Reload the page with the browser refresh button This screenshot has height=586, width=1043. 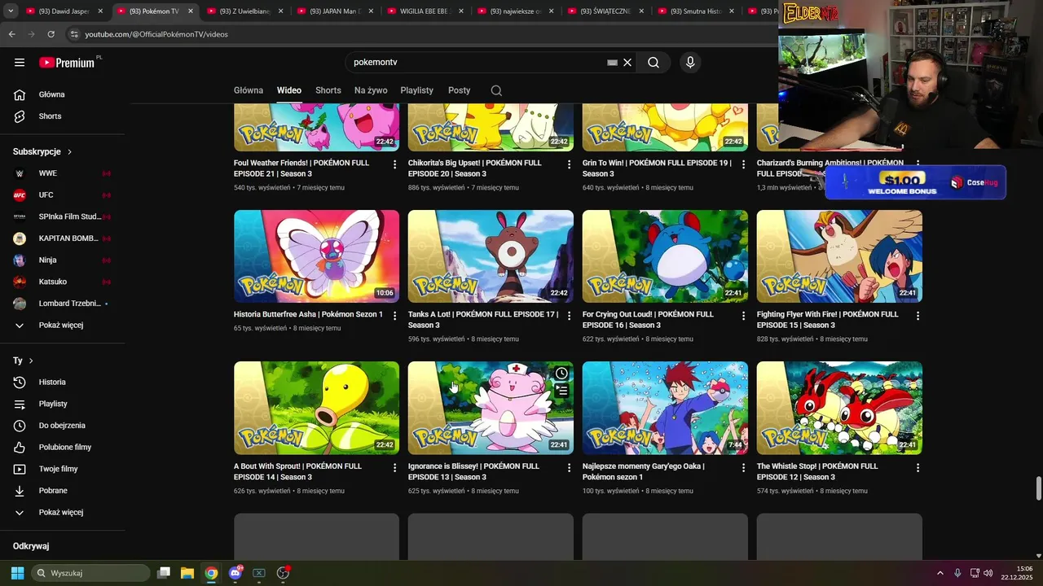pos(51,34)
